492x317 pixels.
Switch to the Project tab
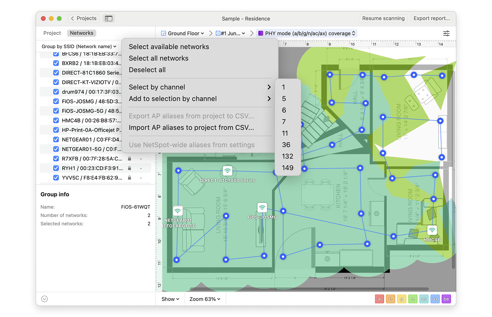click(52, 33)
